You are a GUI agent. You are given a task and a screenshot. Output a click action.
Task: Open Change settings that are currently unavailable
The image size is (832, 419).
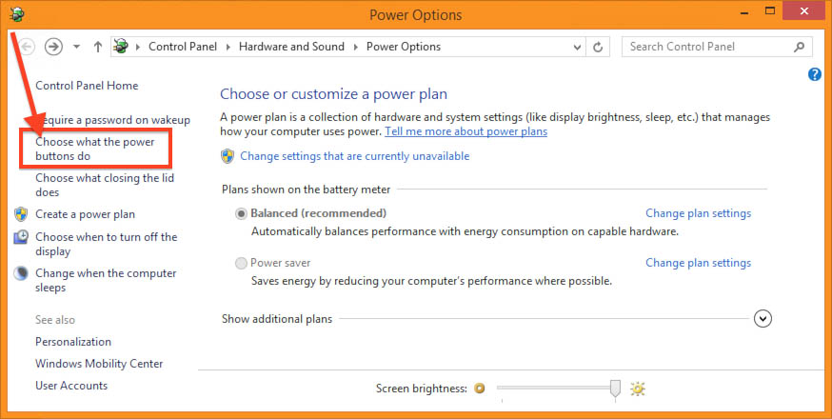(x=354, y=156)
